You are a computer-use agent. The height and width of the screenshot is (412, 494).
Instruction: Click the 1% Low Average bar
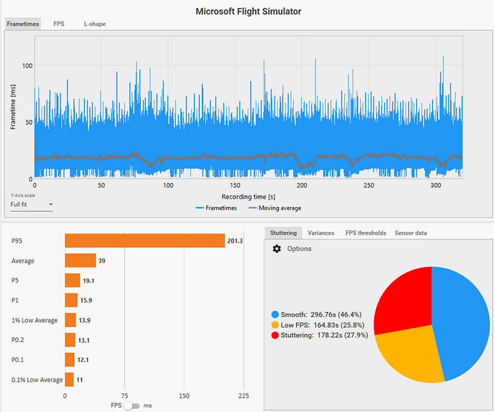pyautogui.click(x=70, y=320)
